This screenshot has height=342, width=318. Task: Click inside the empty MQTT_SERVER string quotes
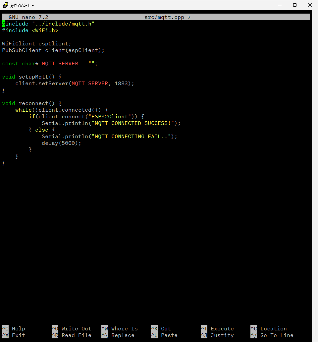click(x=91, y=64)
